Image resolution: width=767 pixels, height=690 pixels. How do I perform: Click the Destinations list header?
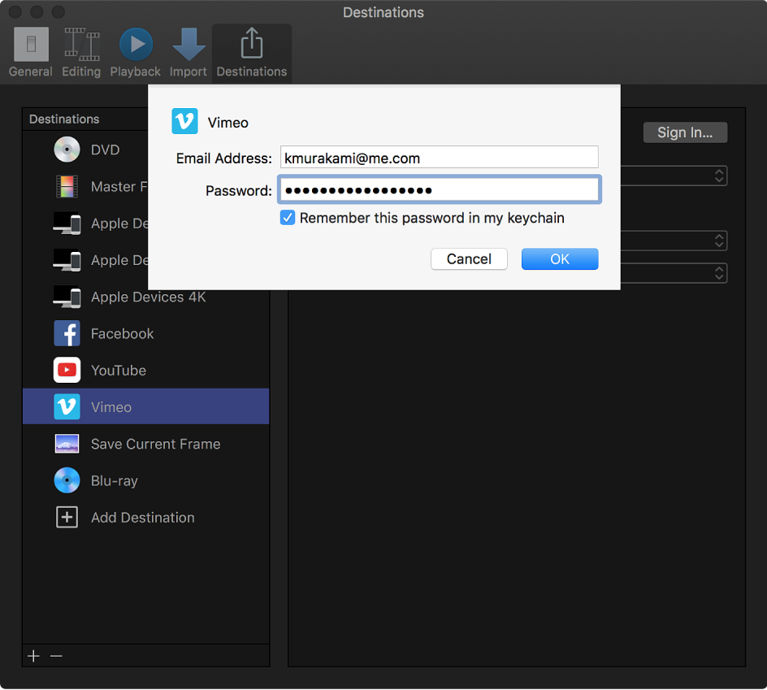click(x=64, y=119)
